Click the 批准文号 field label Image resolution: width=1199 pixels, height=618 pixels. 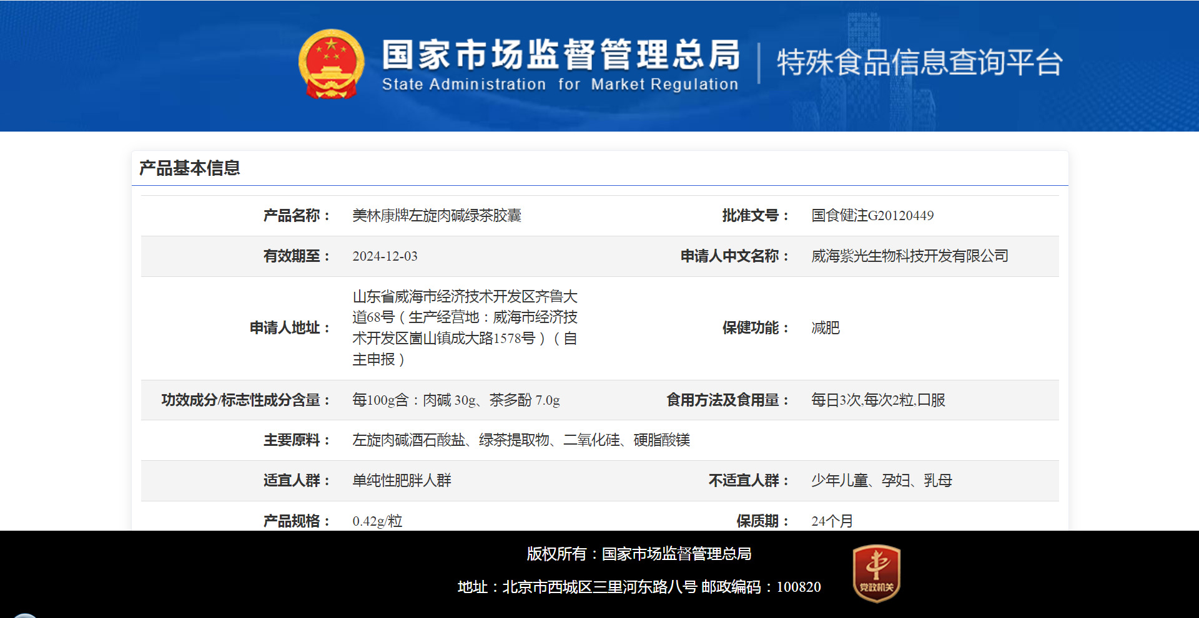756,216
